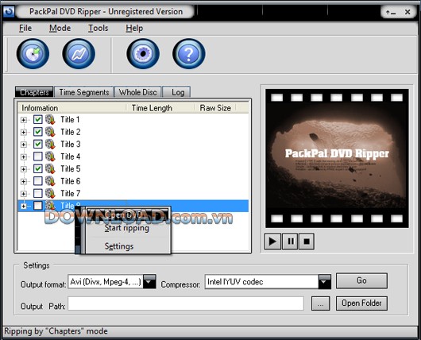Click the Help question mark icon
The image size is (421, 340).
[x=189, y=53]
